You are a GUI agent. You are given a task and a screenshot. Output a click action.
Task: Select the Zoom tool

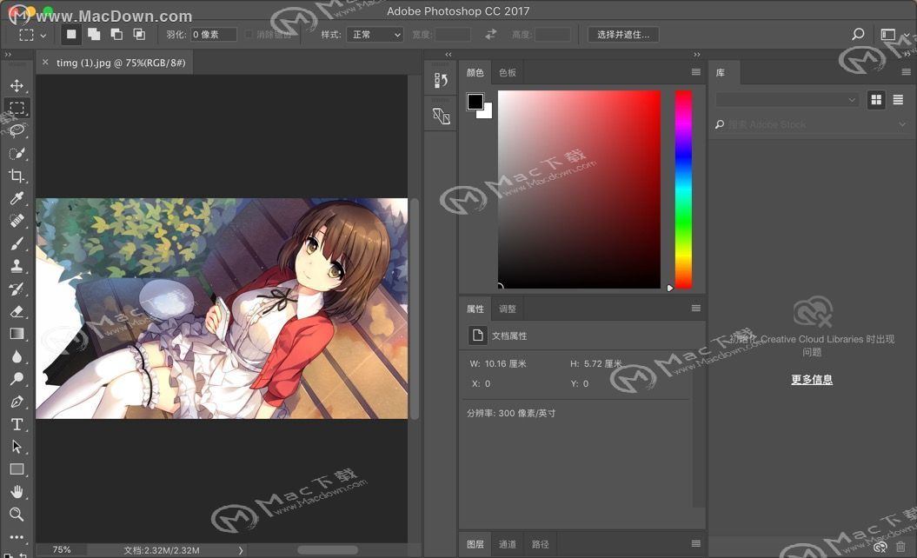(x=17, y=515)
